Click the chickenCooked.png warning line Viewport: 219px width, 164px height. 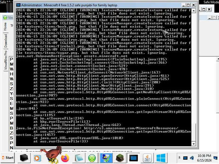coord(103,31)
